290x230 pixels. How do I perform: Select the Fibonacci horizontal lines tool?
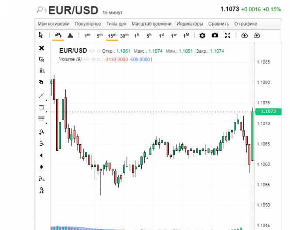[41, 118]
